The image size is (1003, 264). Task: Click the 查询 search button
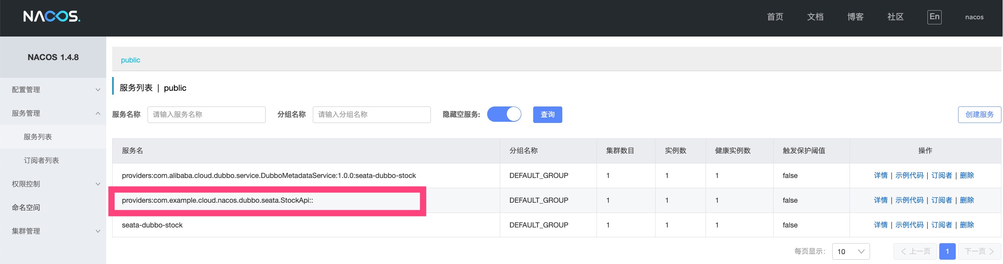coord(547,114)
